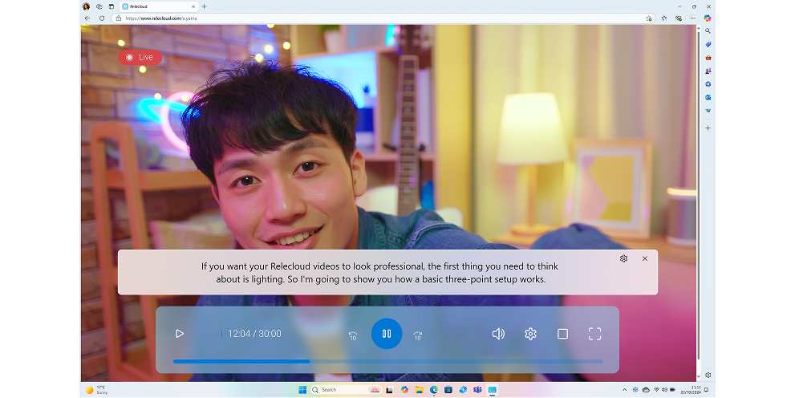Image resolution: width=795 pixels, height=398 pixels.
Task: Open tab actions menu icon
Action: point(112,6)
